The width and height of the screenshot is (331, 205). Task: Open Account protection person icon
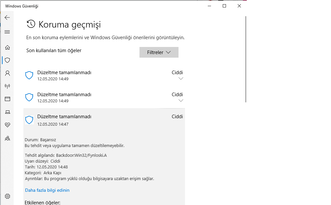click(7, 73)
